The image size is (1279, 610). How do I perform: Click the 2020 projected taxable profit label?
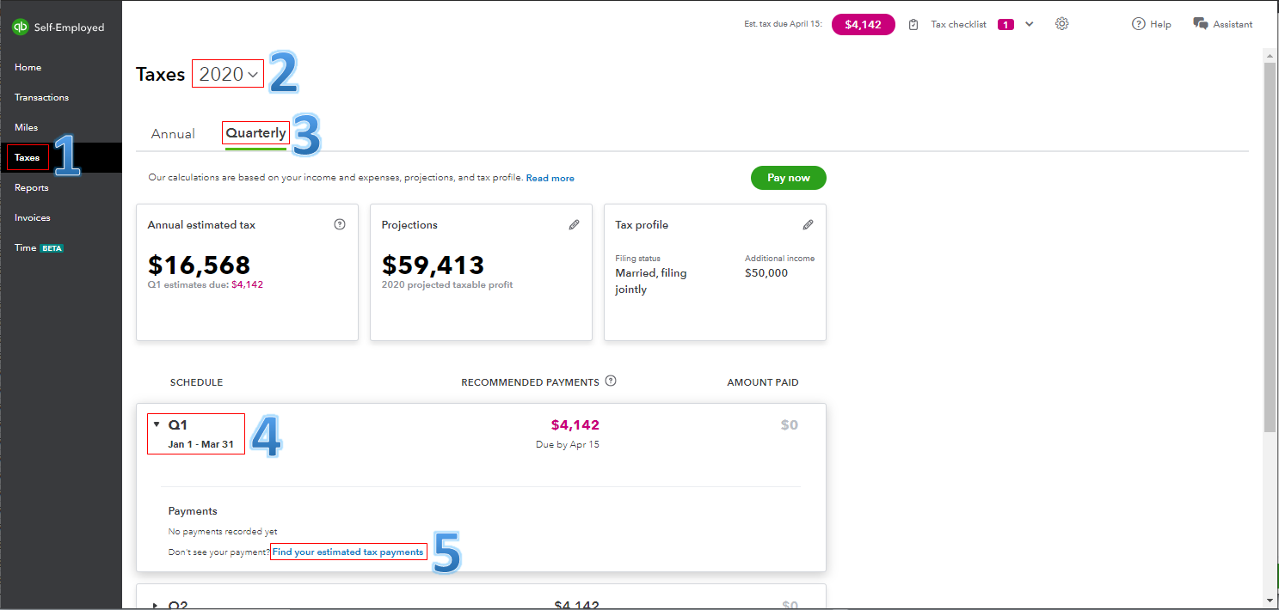click(x=447, y=284)
